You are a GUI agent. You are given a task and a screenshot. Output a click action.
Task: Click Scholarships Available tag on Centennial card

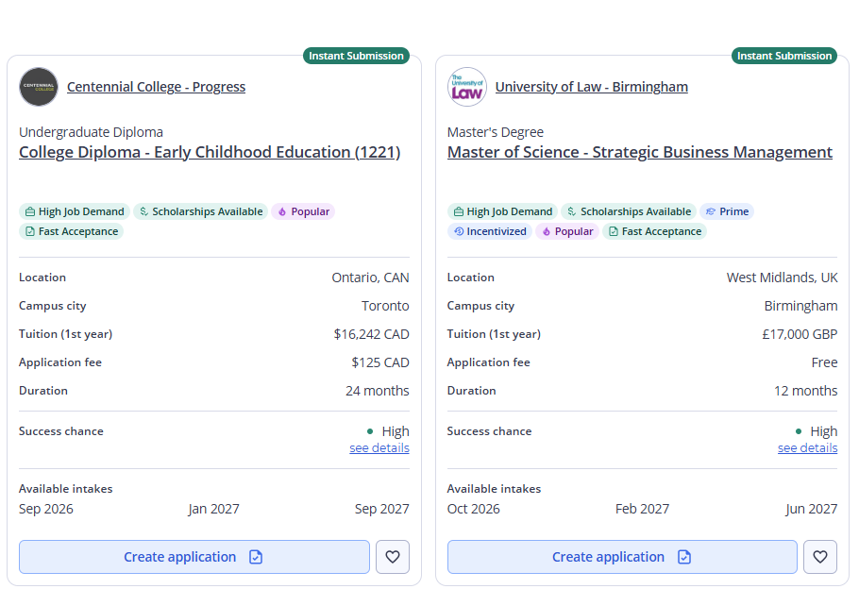tap(200, 211)
